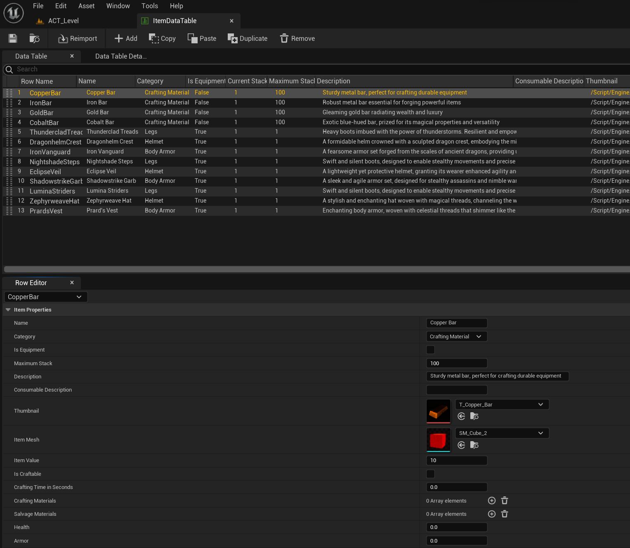Click the browse-to-asset toolbar icon
Image resolution: width=630 pixels, height=548 pixels.
tap(35, 38)
